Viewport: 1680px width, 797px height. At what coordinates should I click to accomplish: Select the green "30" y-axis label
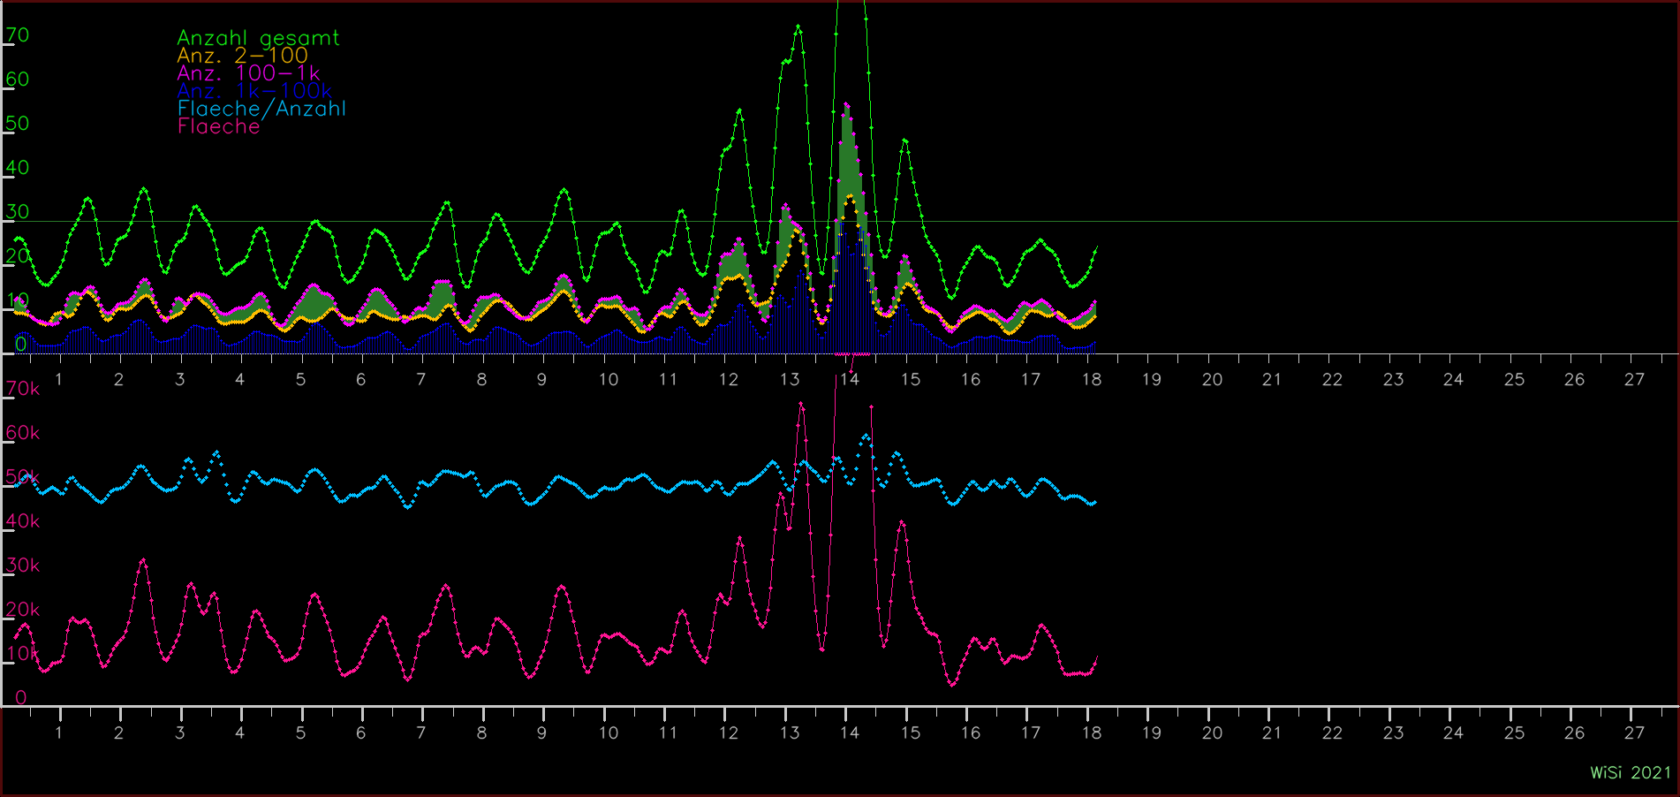18,212
